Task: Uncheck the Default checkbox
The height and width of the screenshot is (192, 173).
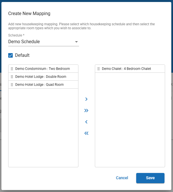Action: click(x=11, y=55)
